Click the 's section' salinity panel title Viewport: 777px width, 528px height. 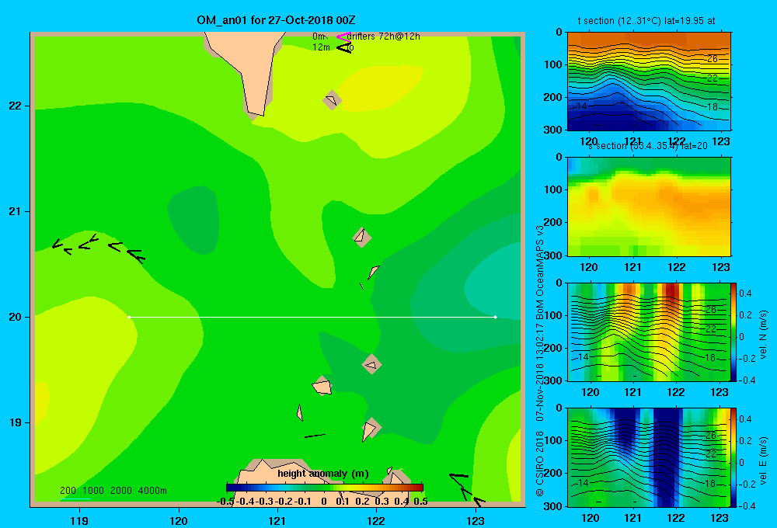click(x=649, y=146)
